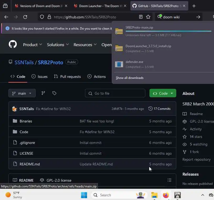
Task: Switch to the 'Versions of Doom and Doom II' tab
Action: pos(41,6)
